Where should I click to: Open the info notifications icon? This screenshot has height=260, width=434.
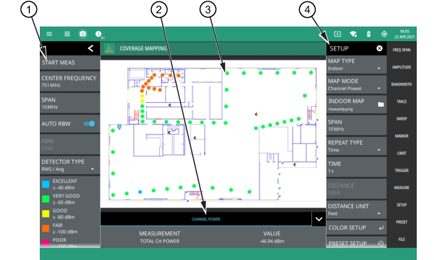tap(98, 34)
